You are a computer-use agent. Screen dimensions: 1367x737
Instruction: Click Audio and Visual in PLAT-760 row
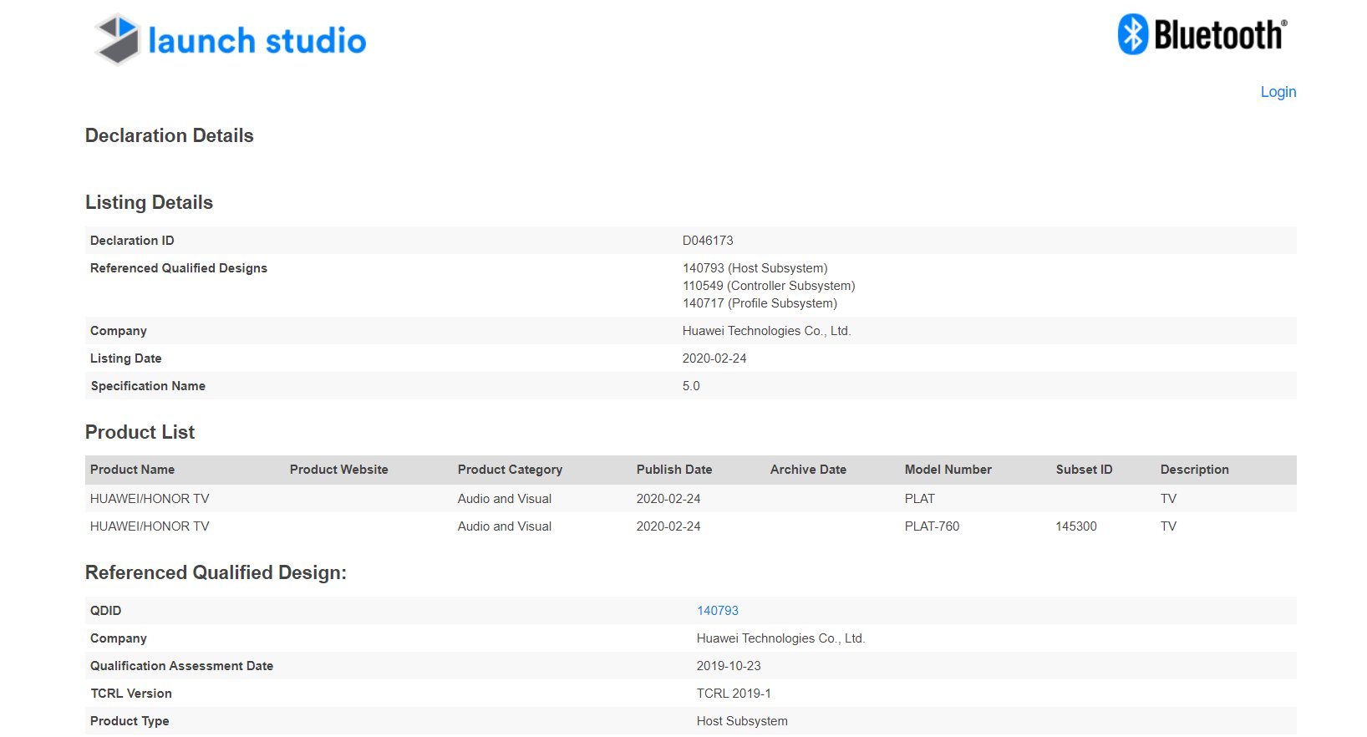[x=505, y=526]
